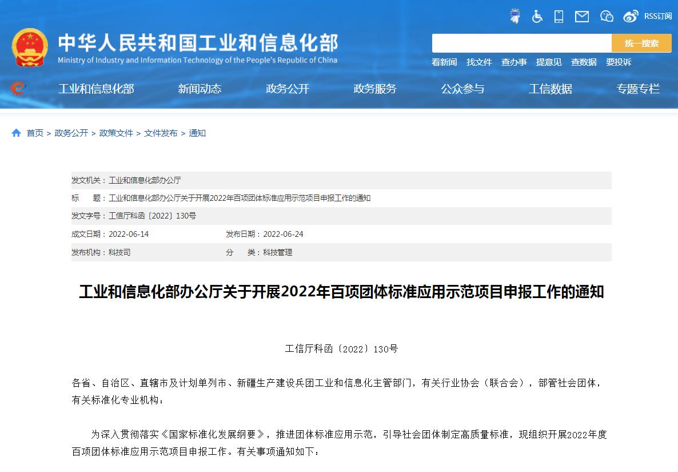Viewport: 678px width, 472px height.
Task: Click the national emblem logo
Action: [x=29, y=47]
